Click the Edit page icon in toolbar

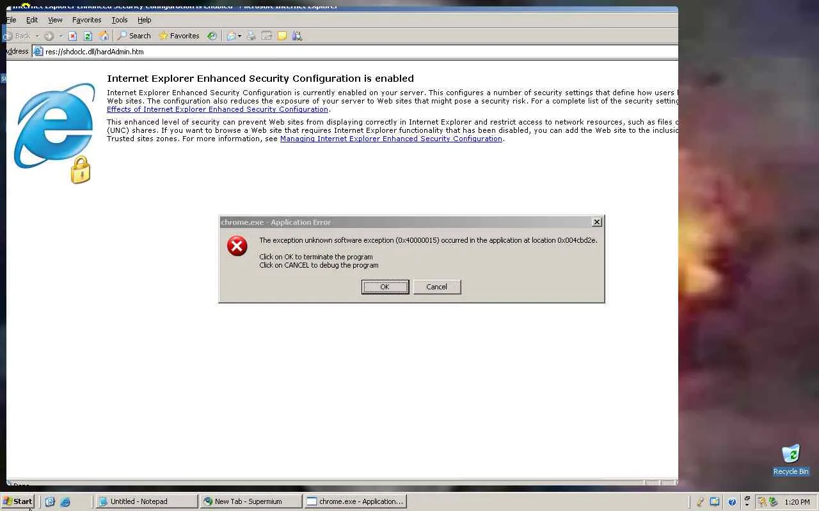coord(266,36)
